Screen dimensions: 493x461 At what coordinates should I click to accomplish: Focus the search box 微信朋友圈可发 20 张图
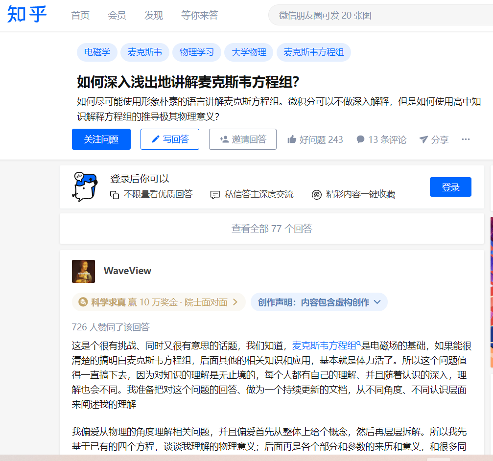click(380, 15)
